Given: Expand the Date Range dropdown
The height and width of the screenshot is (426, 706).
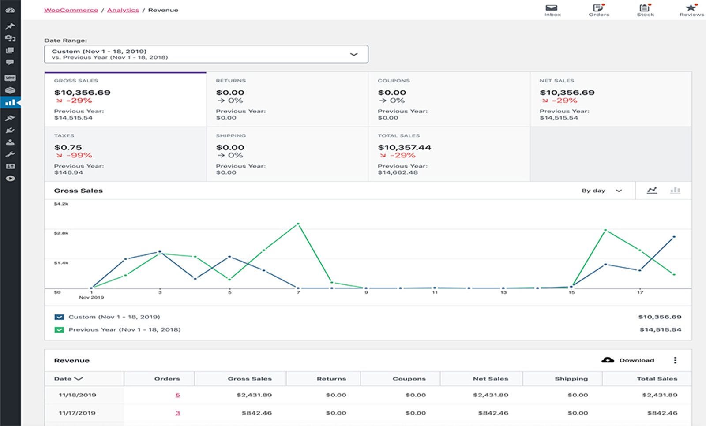Looking at the screenshot, I should pos(206,54).
